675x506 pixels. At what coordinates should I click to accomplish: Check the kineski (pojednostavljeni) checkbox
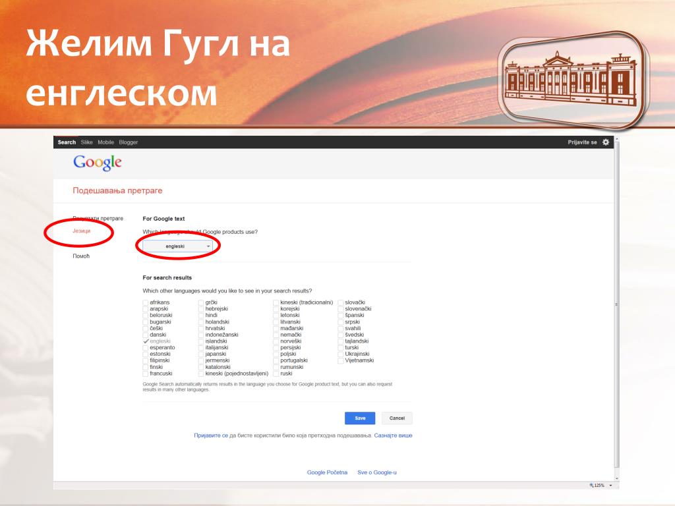(x=201, y=374)
